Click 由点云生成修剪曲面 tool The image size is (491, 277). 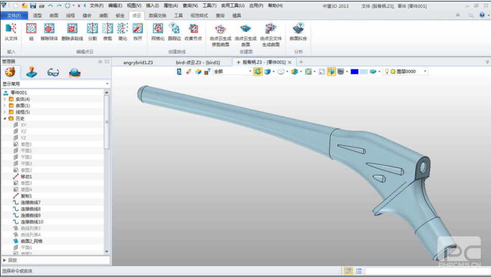pos(221,33)
